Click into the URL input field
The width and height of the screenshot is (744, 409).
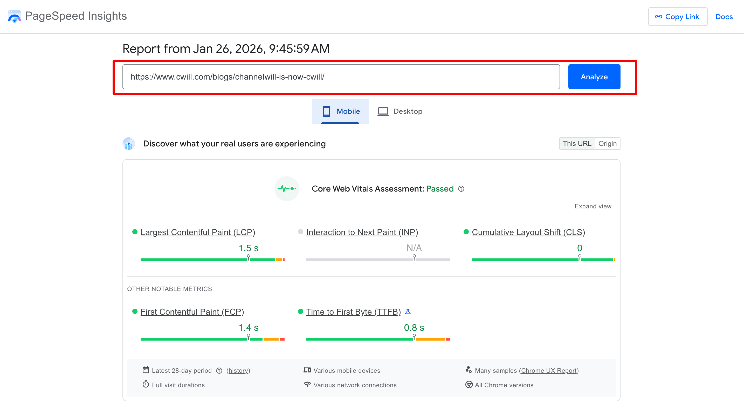(341, 77)
